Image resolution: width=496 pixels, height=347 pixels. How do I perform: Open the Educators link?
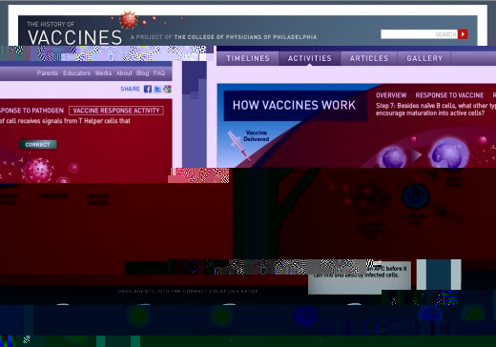coord(76,73)
